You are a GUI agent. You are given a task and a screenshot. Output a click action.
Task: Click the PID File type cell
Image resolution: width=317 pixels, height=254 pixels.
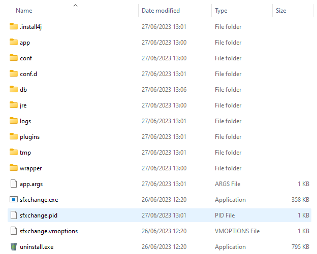225,215
